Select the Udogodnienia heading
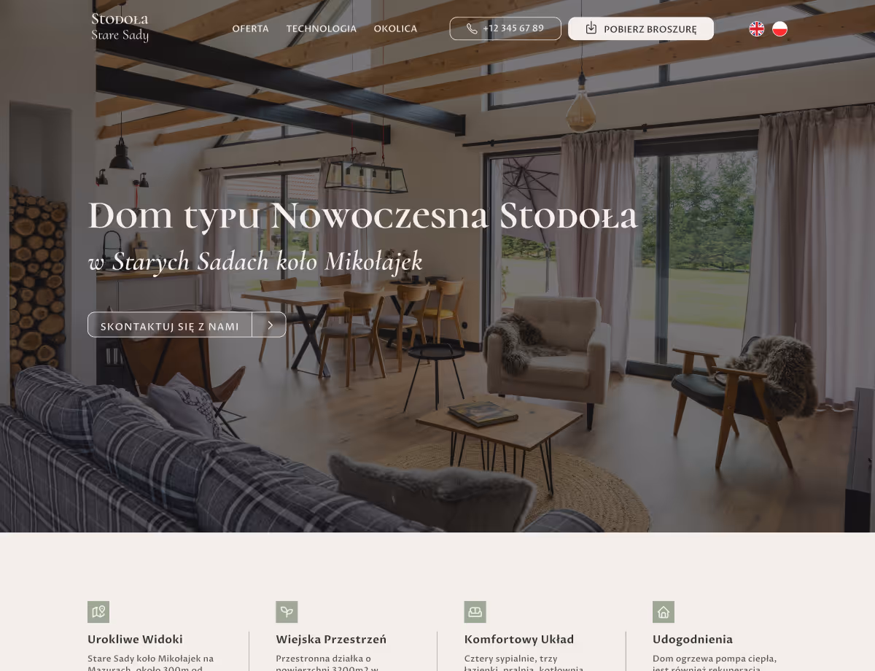875x671 pixels. (x=693, y=640)
